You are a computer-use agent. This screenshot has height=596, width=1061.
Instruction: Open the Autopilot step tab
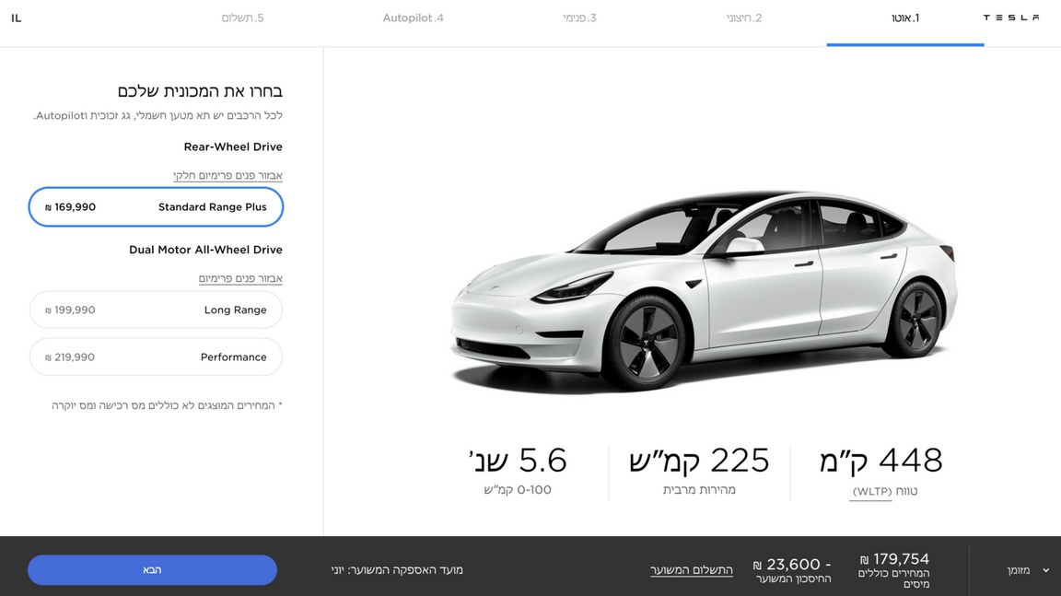413,18
